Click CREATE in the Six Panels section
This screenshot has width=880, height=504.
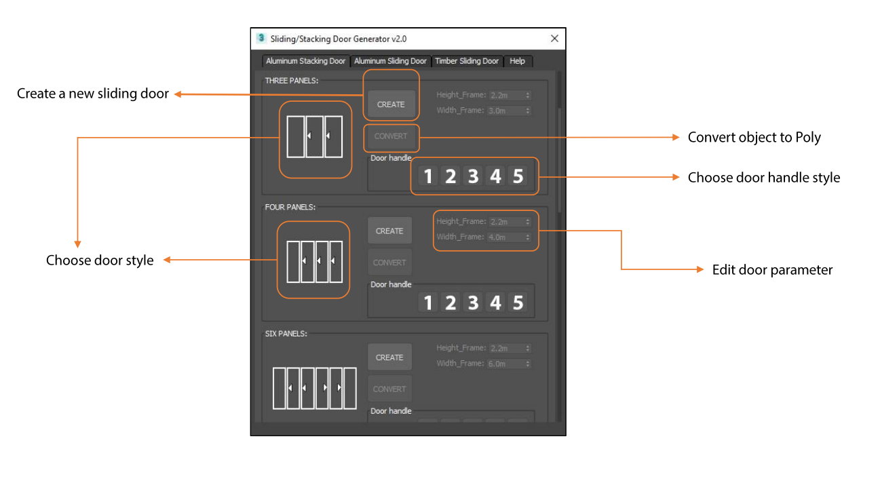pos(389,357)
